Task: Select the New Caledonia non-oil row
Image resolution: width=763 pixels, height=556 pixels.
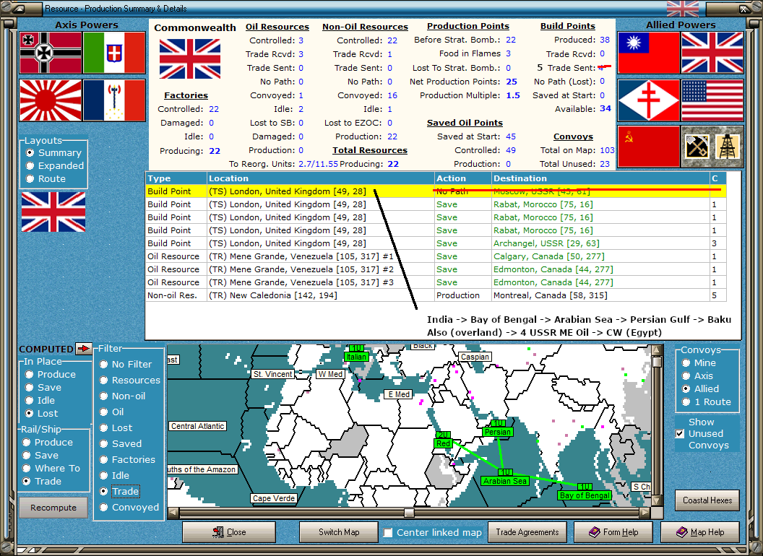Action: pos(436,295)
